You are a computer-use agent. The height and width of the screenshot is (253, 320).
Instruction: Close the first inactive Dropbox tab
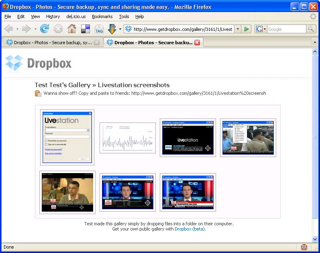point(97,43)
